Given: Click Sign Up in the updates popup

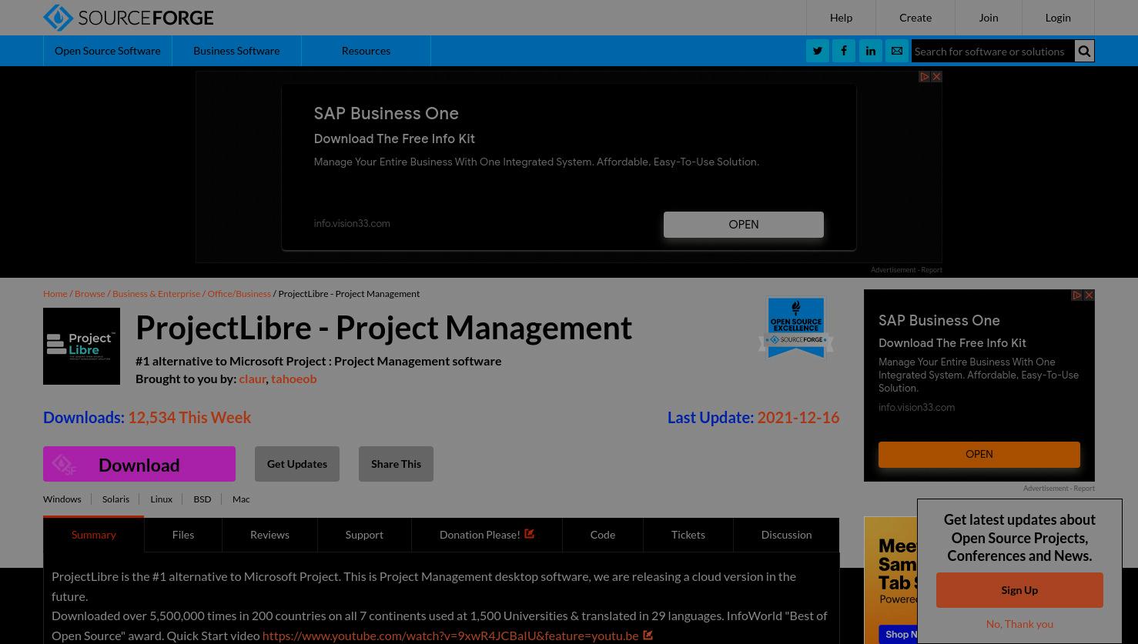Looking at the screenshot, I should click(x=1019, y=590).
